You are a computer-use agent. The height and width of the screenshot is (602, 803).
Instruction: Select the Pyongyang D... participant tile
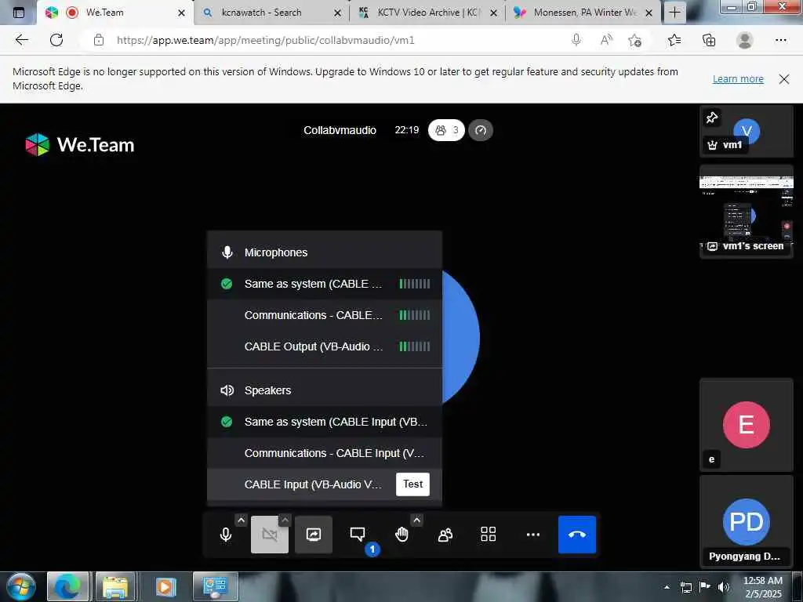(x=747, y=521)
